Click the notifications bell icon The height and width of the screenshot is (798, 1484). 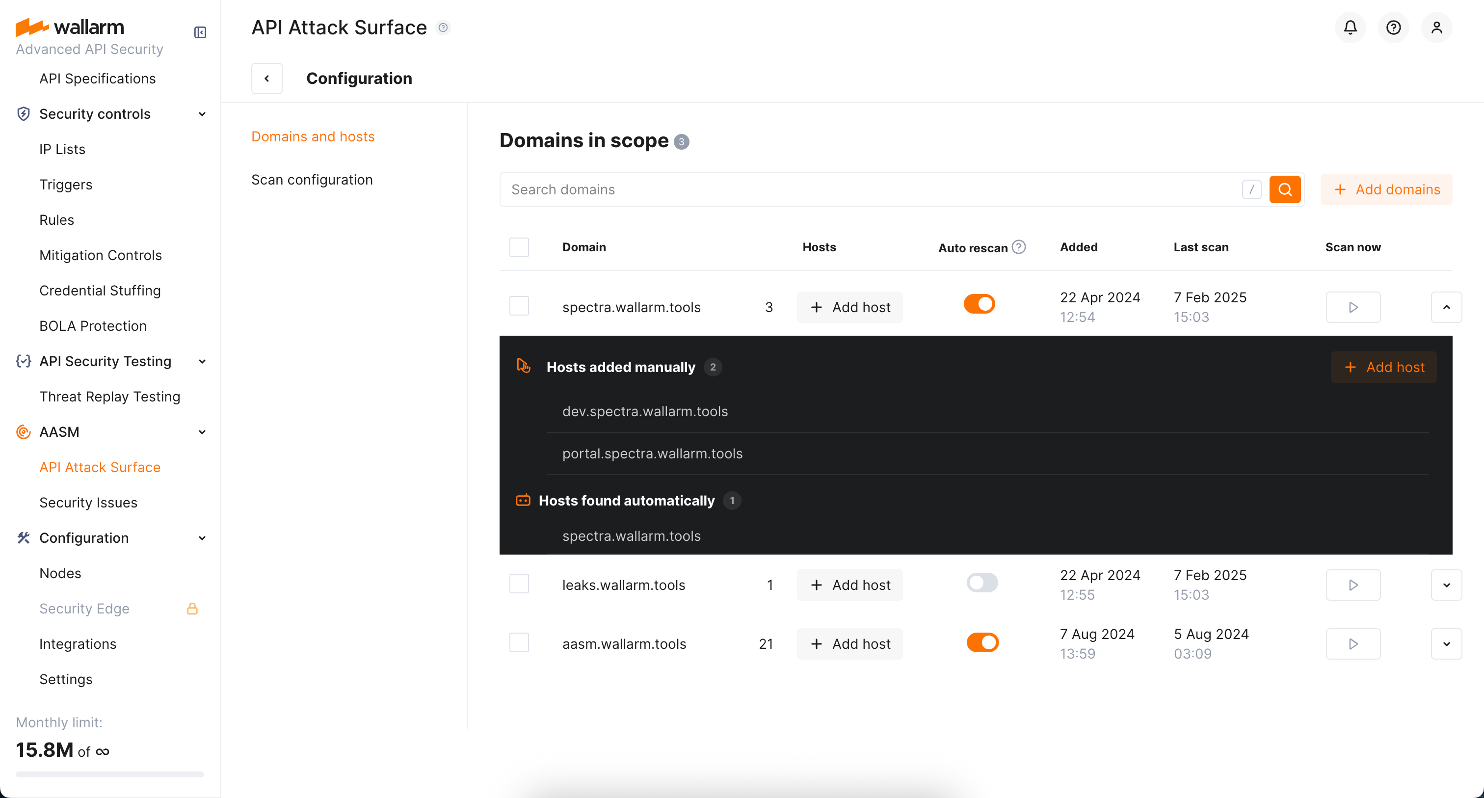pyautogui.click(x=1350, y=27)
